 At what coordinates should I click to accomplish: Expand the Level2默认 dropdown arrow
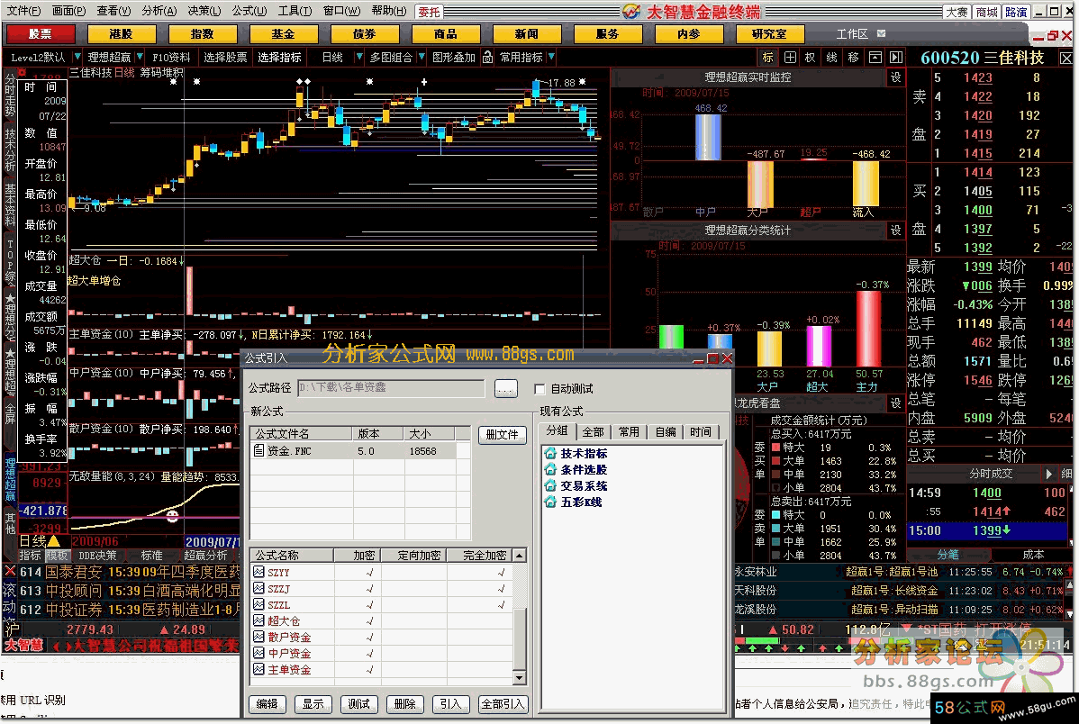[x=77, y=57]
